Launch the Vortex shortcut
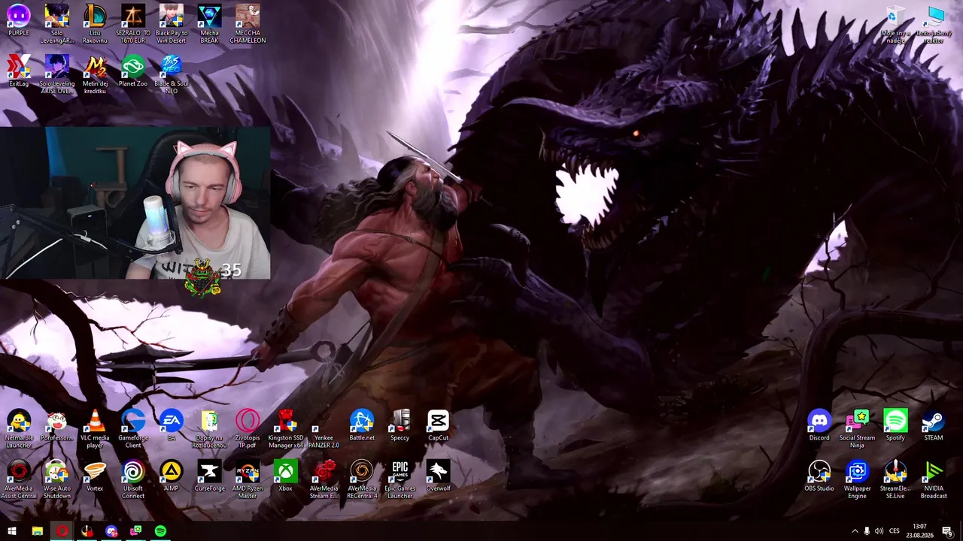The image size is (963, 541). [95, 476]
